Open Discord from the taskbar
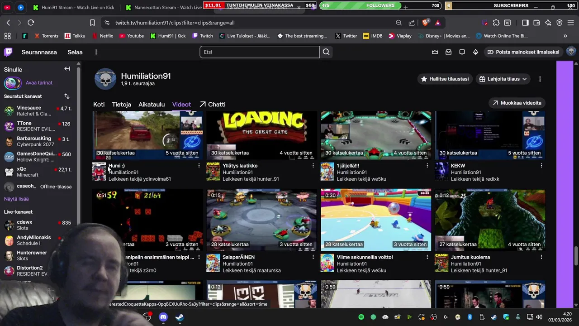Screen dimensions: 579x326 [x=163, y=317]
